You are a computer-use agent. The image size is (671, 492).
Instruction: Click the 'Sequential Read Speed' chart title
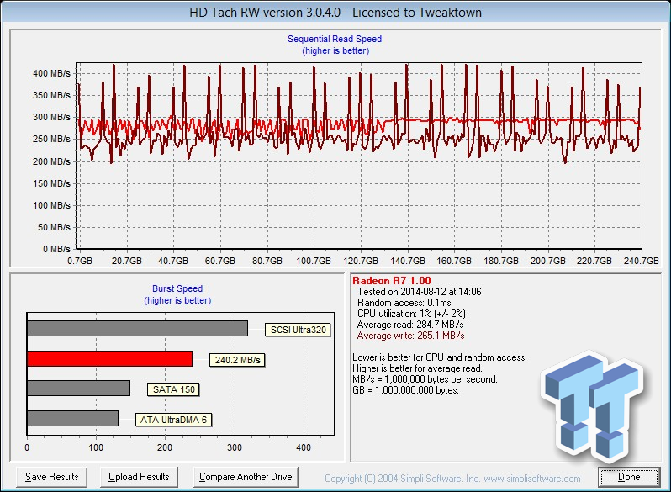[335, 39]
